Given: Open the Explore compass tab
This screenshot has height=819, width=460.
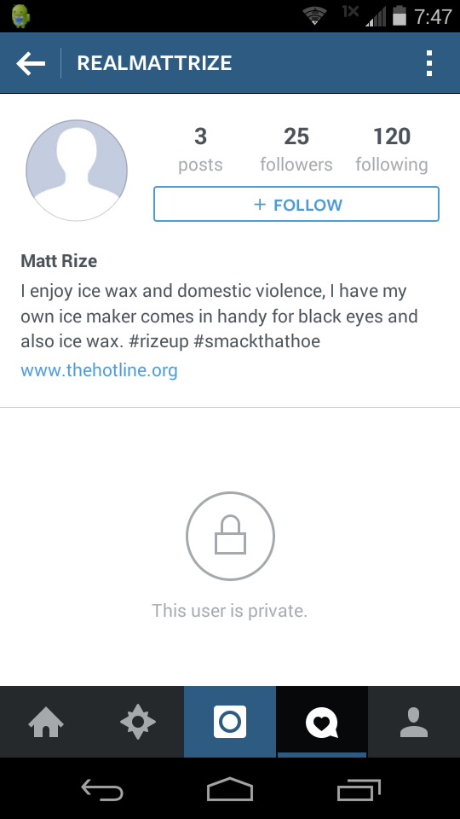Looking at the screenshot, I should click(x=138, y=722).
